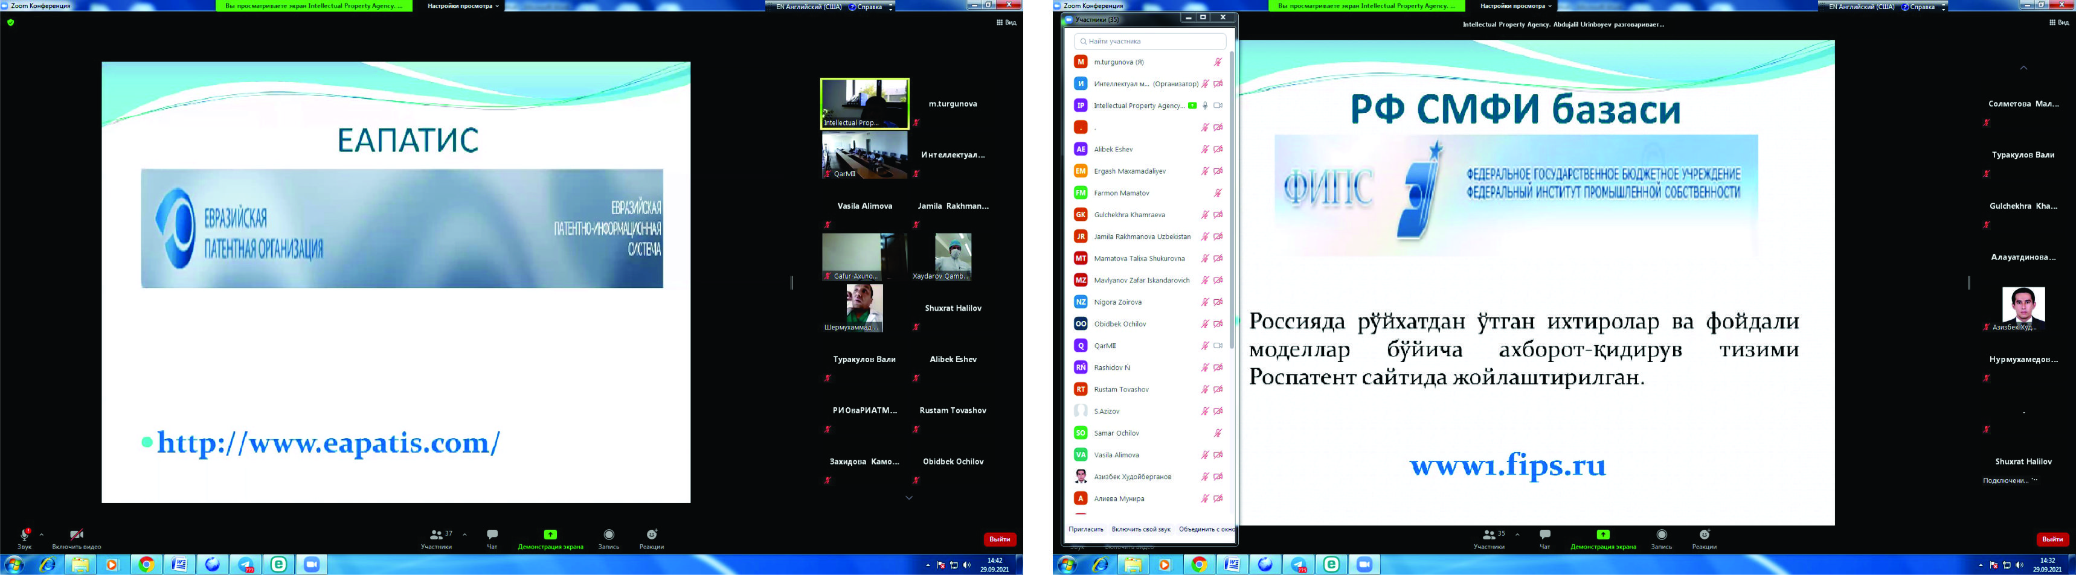Open Чат in the left Zoom window
This screenshot has height=575, width=2076.
[492, 536]
